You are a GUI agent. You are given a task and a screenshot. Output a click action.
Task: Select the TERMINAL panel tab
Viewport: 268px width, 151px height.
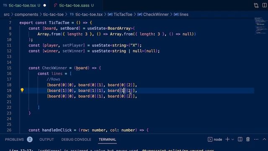pos(107,139)
